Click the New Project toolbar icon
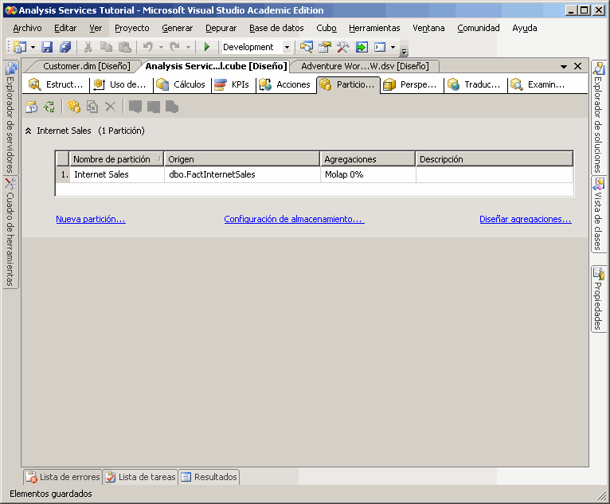 pyautogui.click(x=20, y=47)
